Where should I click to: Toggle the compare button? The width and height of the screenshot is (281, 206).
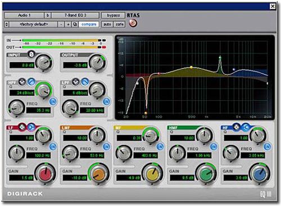89,24
